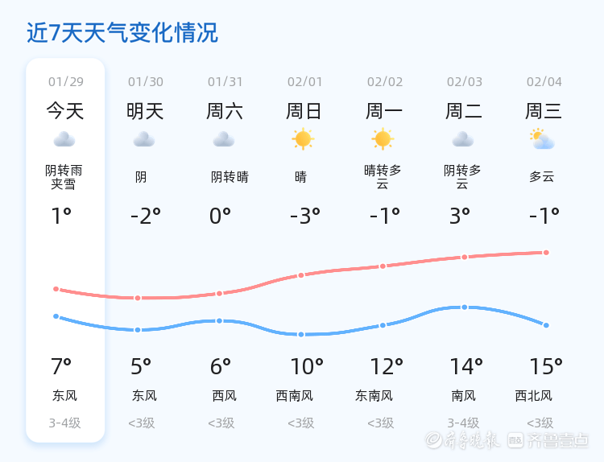The height and width of the screenshot is (462, 604).
Task: Click the 齐鲁壹点 watermark logo
Action: (x=559, y=440)
